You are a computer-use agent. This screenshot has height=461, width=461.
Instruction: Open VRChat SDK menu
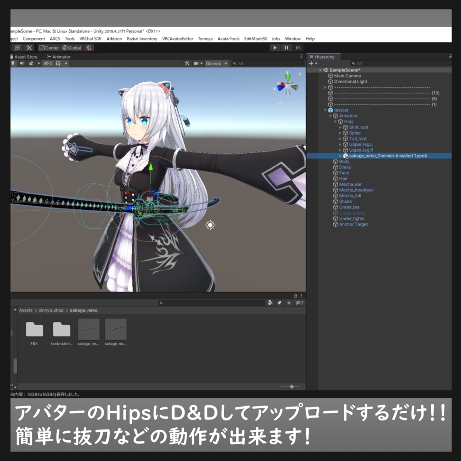[90, 39]
